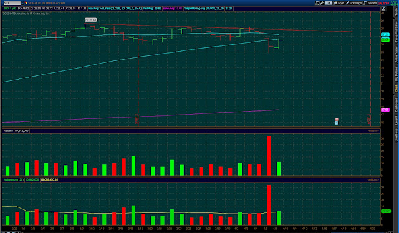Select the Trade side tab
This screenshot has height=233, width=399.
(x=396, y=11)
